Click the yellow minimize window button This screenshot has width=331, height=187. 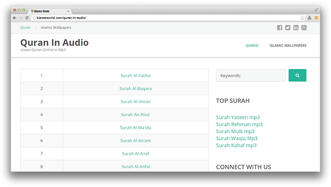pos(19,10)
